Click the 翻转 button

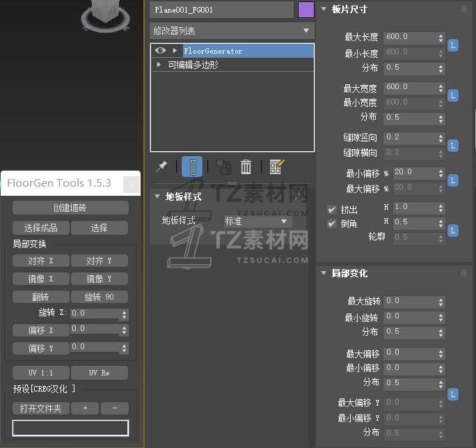point(41,297)
